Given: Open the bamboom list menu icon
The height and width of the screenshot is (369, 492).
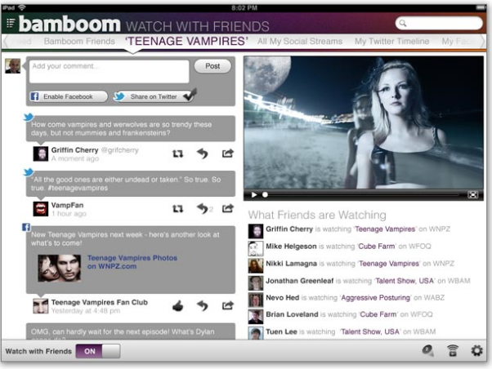Looking at the screenshot, I should 11,23.
